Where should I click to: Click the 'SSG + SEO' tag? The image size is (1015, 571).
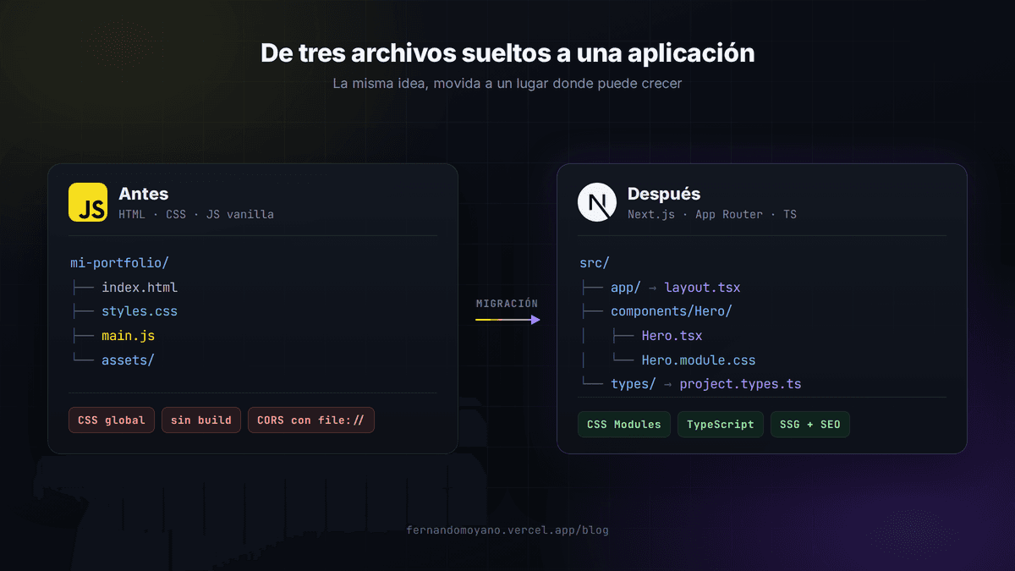point(810,425)
